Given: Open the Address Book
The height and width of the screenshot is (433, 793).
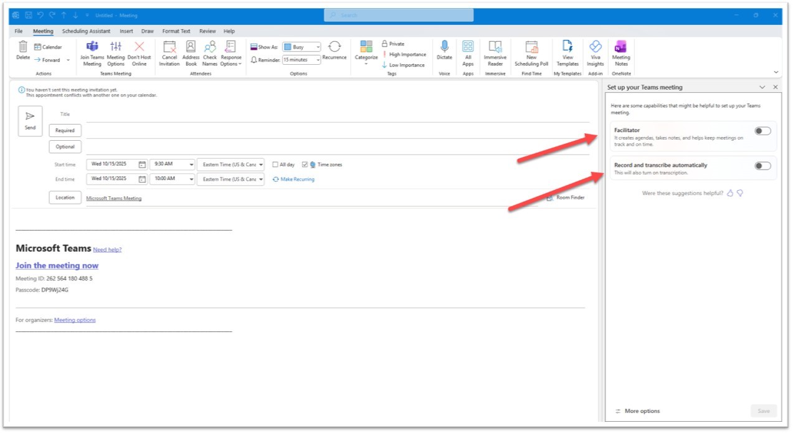Looking at the screenshot, I should click(x=191, y=47).
